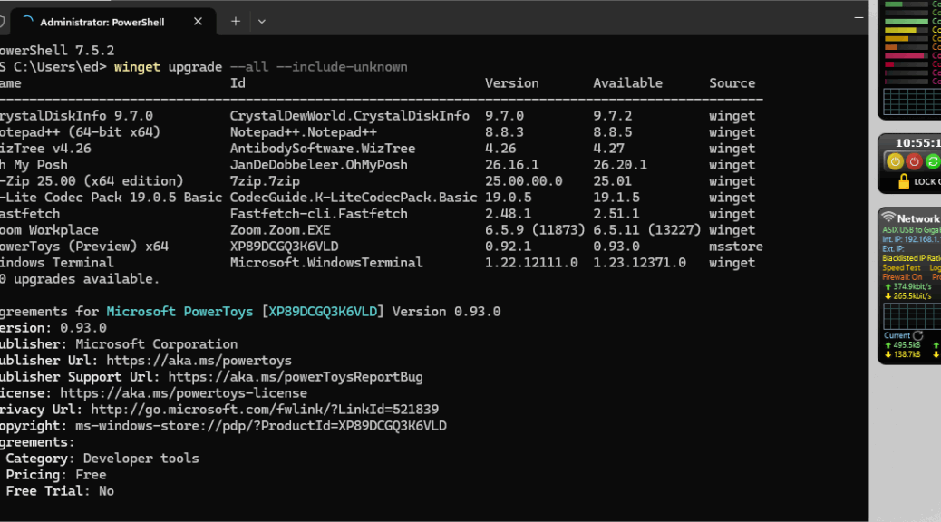
Task: Minimize the terminal window
Action: coord(859,18)
